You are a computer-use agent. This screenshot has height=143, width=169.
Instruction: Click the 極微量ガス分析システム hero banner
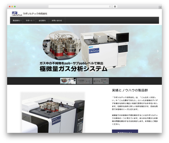coord(84,51)
